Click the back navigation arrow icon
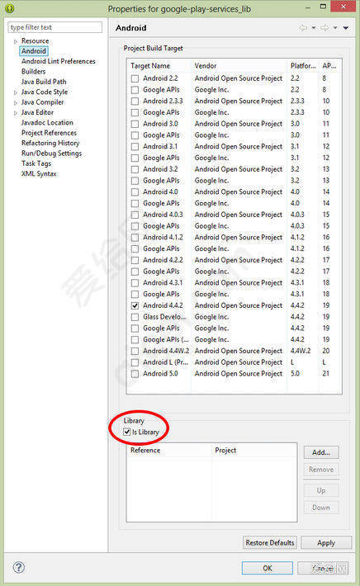360x586 pixels. pyautogui.click(x=303, y=28)
